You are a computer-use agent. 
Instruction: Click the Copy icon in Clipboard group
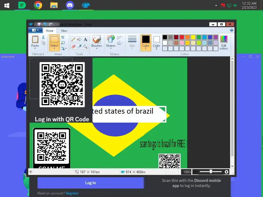pos(43,43)
